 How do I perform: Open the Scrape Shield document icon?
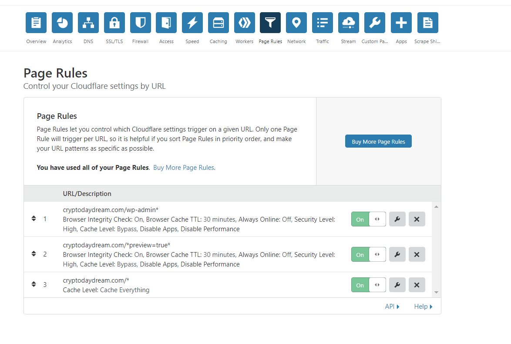click(427, 23)
